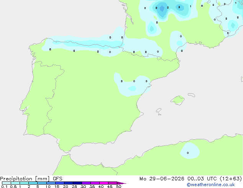Click Mallorca island on the map

(178, 100)
